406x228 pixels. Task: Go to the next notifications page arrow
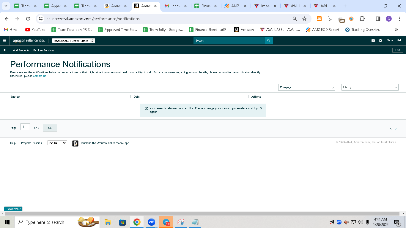(396, 129)
